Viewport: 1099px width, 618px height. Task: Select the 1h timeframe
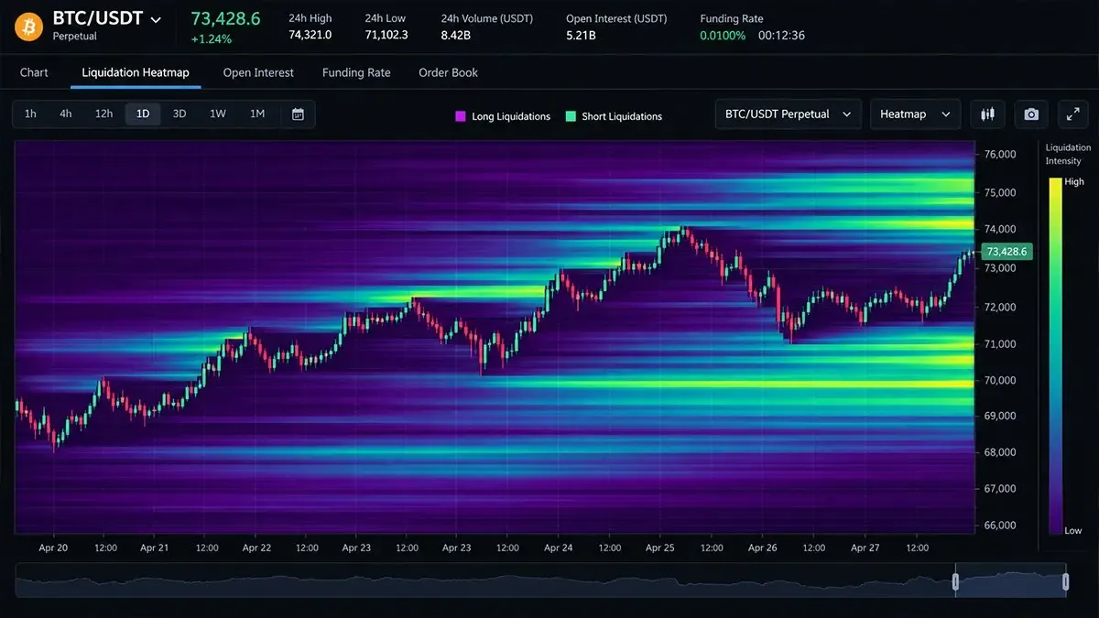click(x=30, y=114)
